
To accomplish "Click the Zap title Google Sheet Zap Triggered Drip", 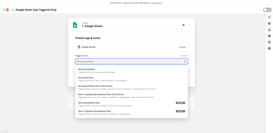I will point(36,10).
